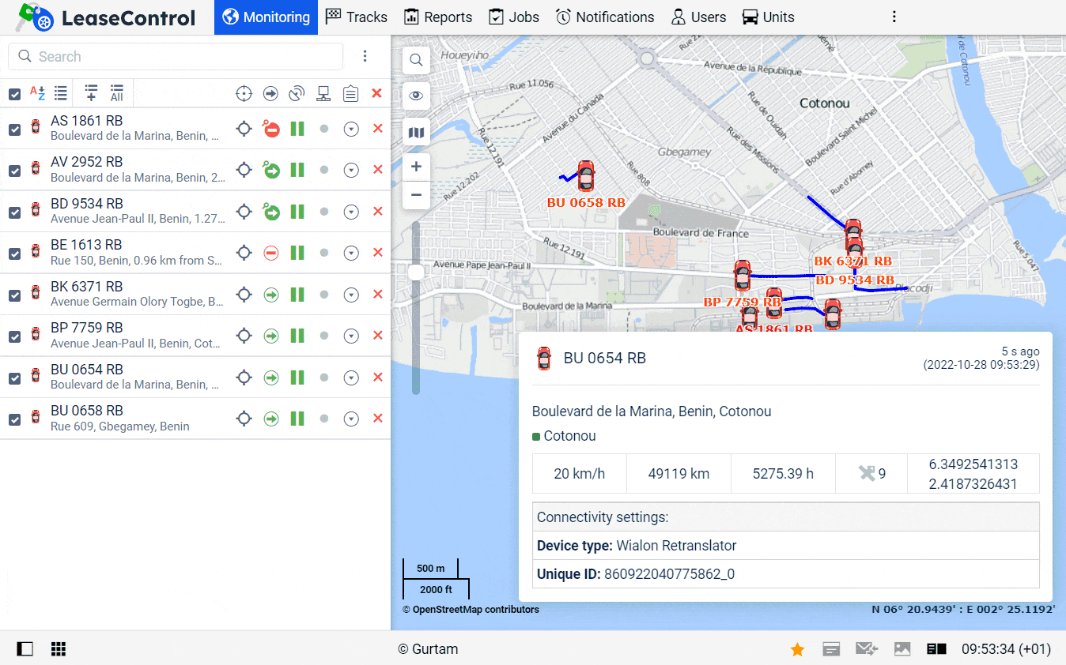The image size is (1066, 665).
Task: Click the orange star icon in footer
Action: point(797,649)
